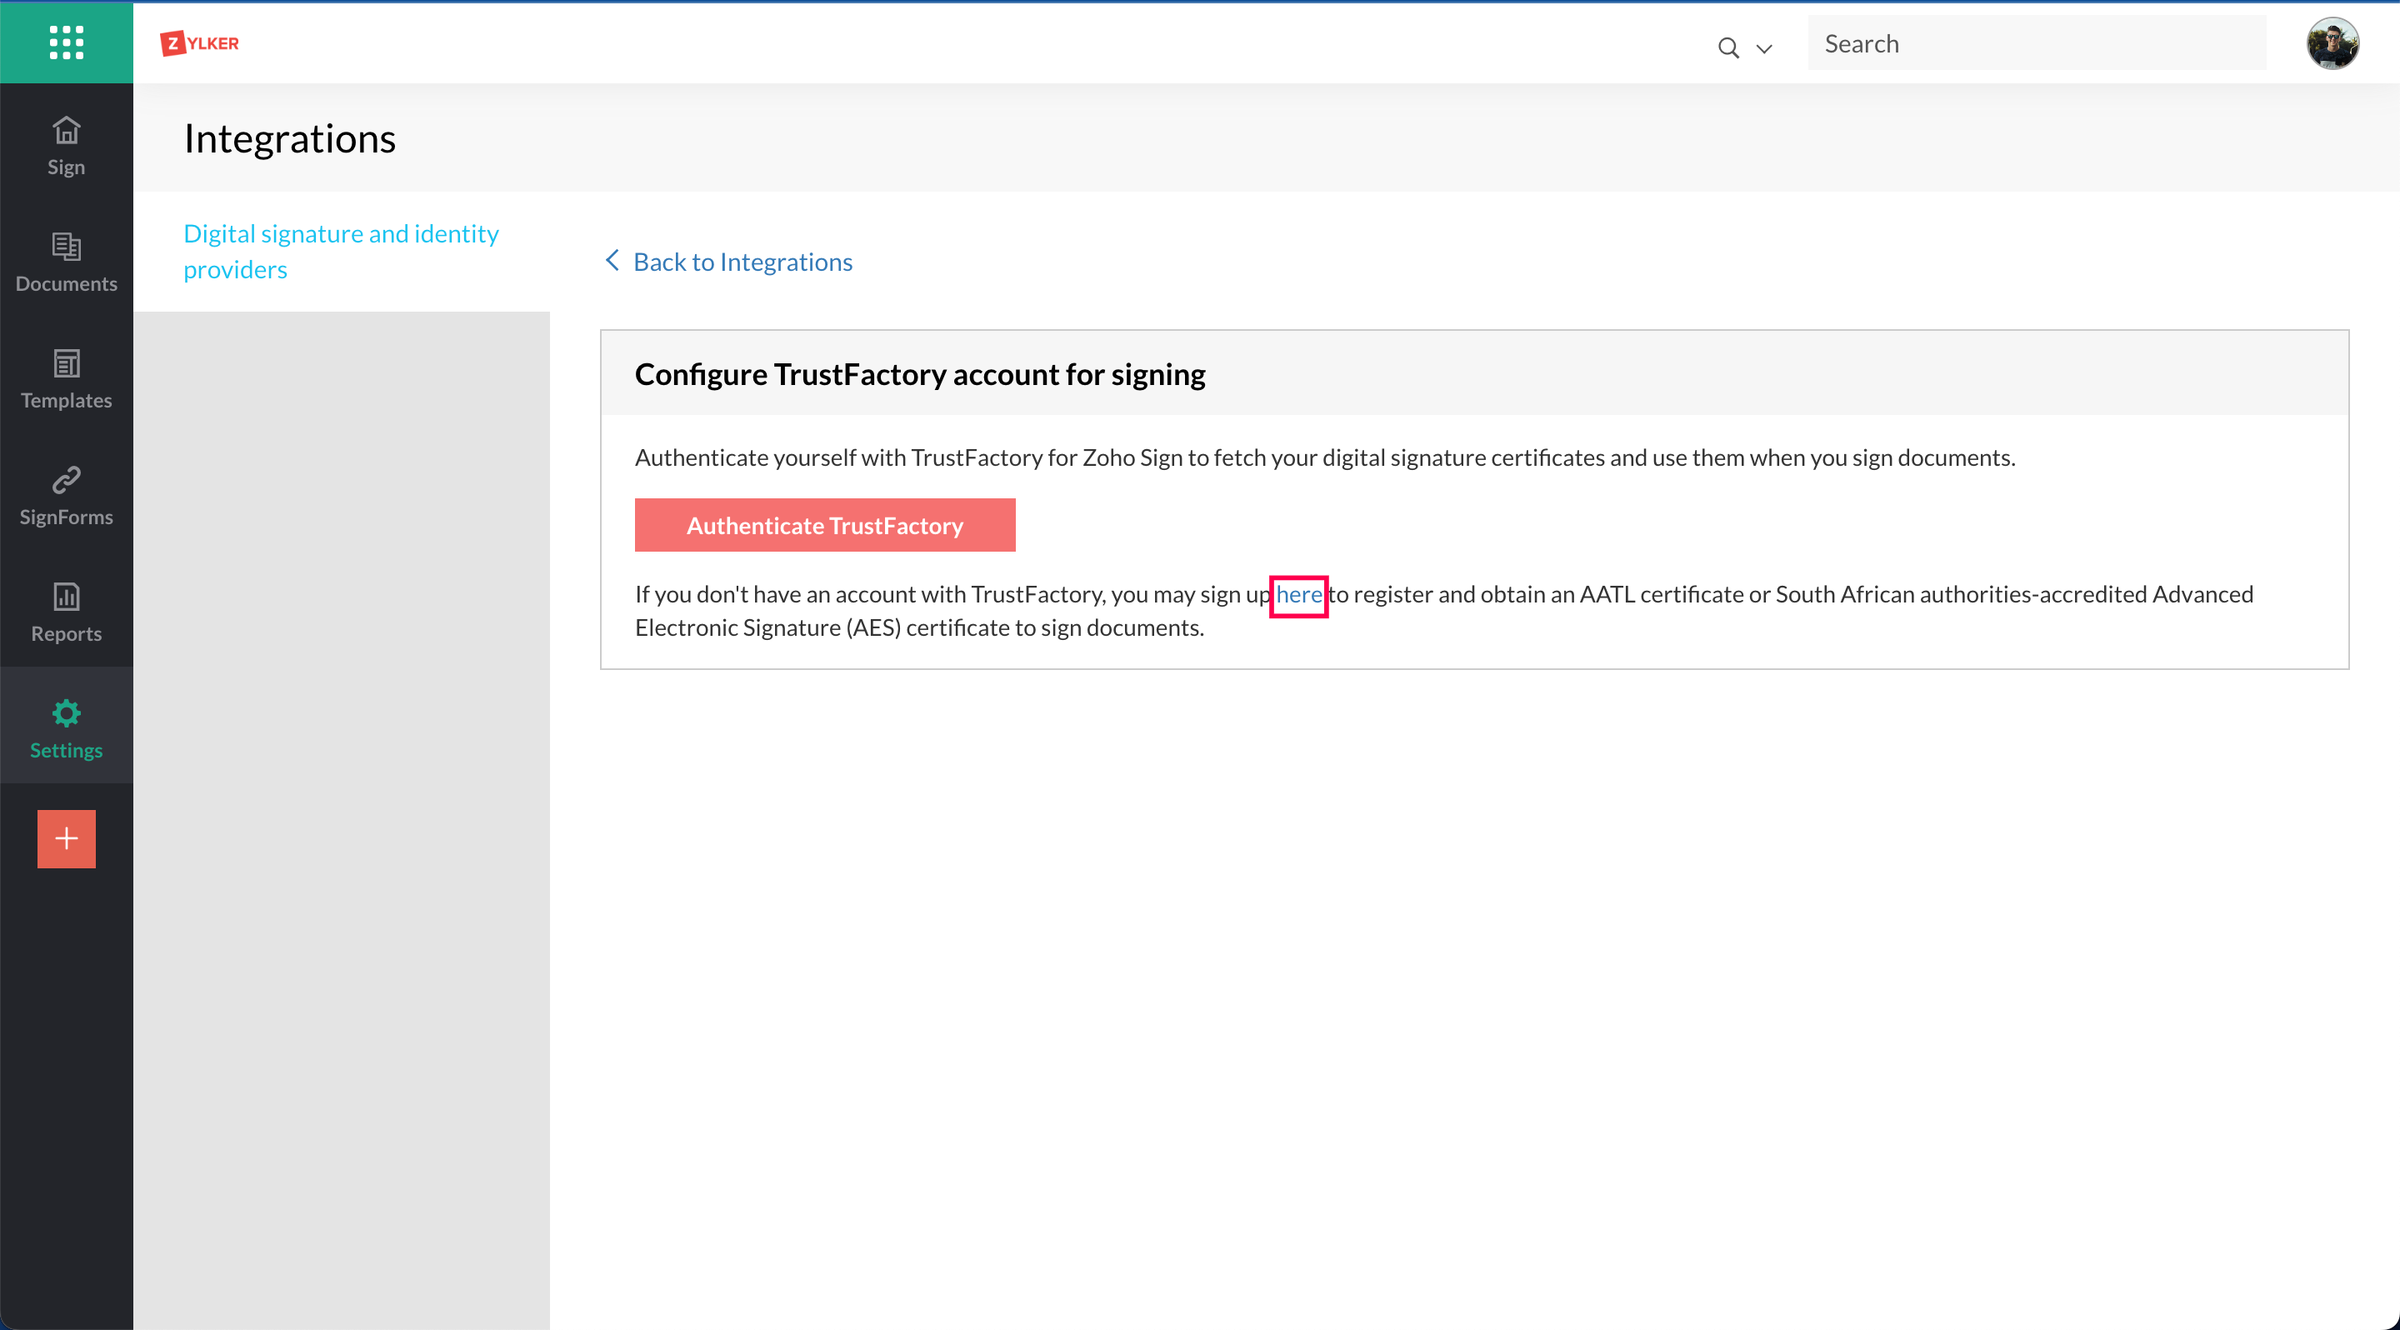This screenshot has width=2400, height=1330.
Task: Expand the search filter dropdown arrow
Action: [x=1763, y=48]
